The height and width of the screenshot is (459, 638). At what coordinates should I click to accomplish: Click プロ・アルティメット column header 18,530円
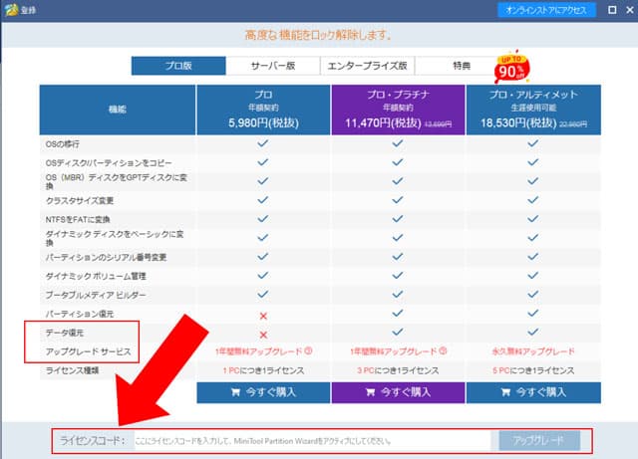click(533, 110)
